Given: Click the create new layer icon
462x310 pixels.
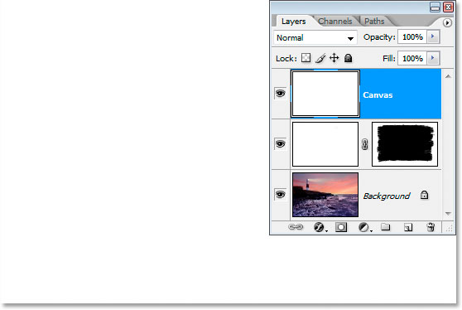Looking at the screenshot, I should coord(408,227).
